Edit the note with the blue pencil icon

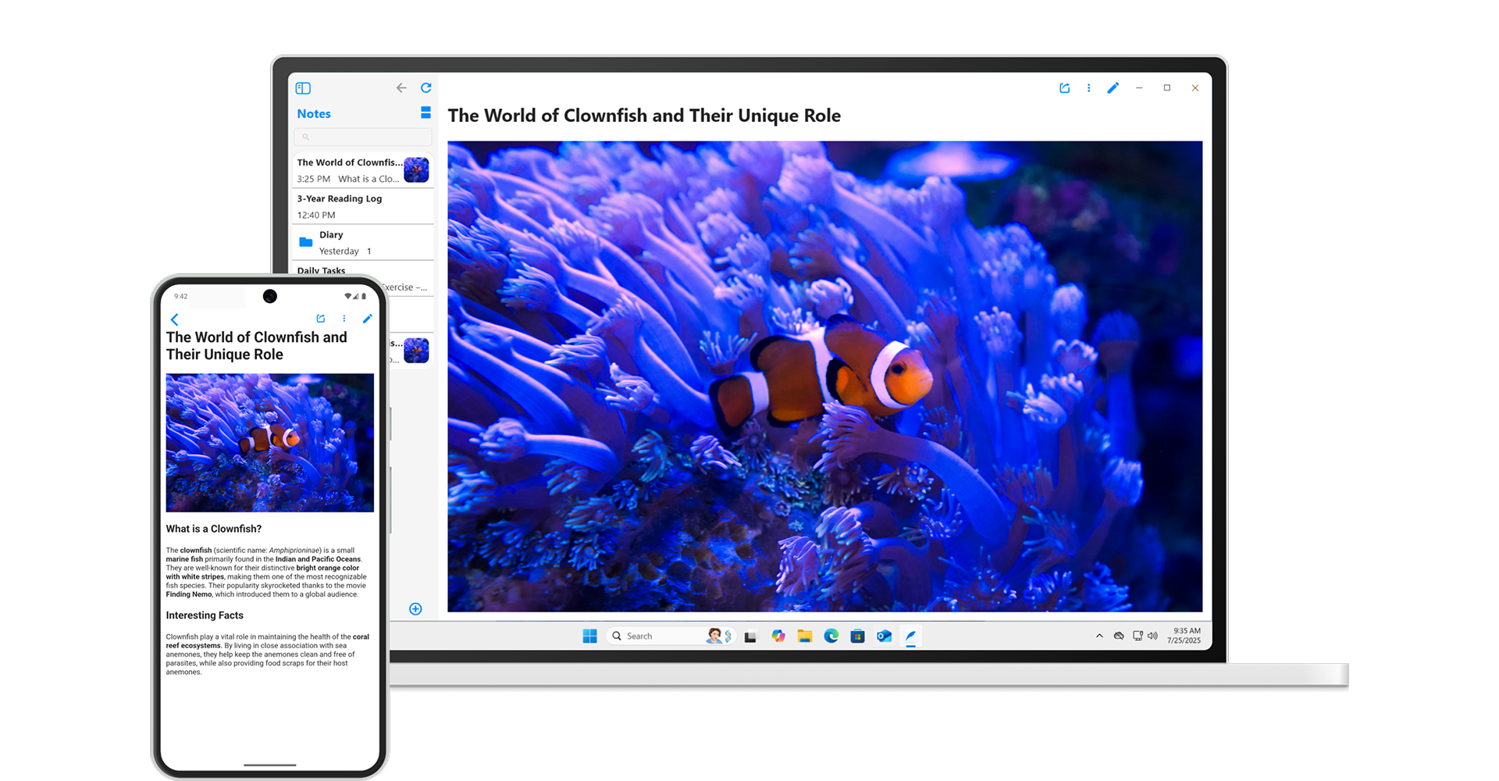pyautogui.click(x=1113, y=87)
